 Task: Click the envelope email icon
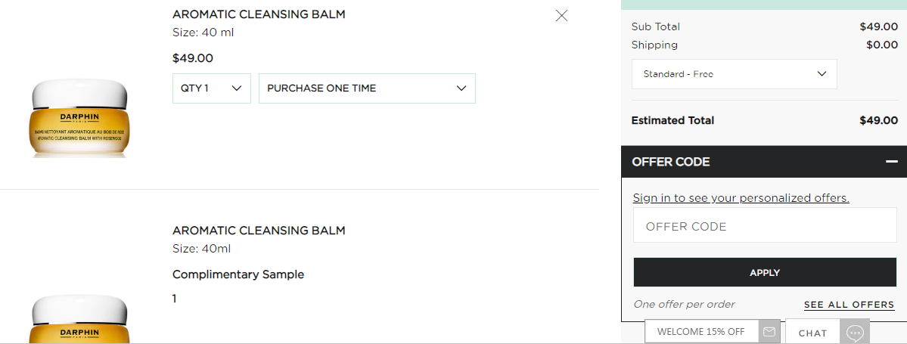769,332
